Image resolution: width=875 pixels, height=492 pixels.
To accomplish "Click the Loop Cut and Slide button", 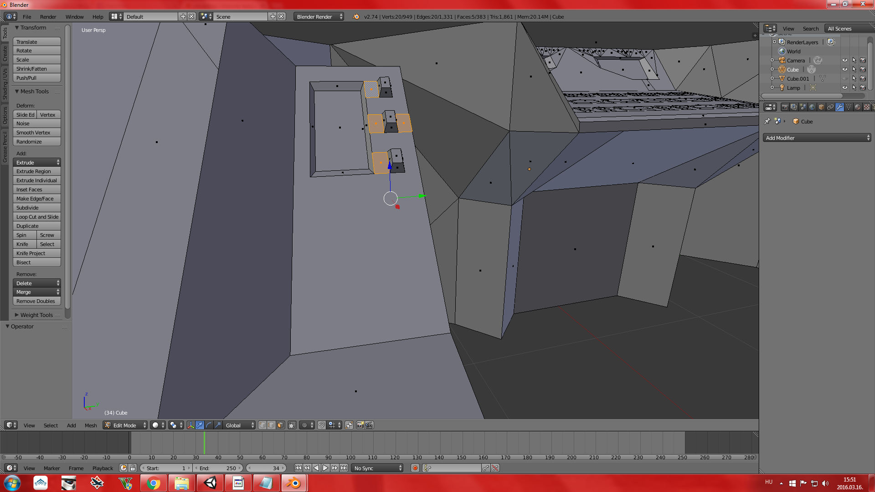I will (38, 216).
